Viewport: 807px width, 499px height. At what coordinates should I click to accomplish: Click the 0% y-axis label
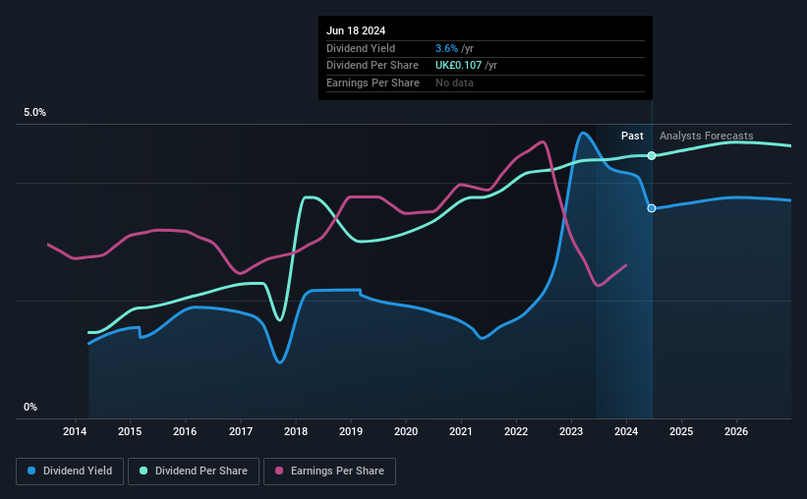pyautogui.click(x=30, y=407)
